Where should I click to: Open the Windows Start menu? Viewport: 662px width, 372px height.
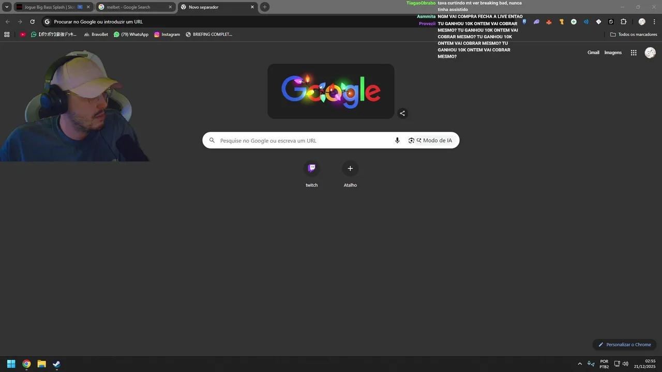click(11, 364)
